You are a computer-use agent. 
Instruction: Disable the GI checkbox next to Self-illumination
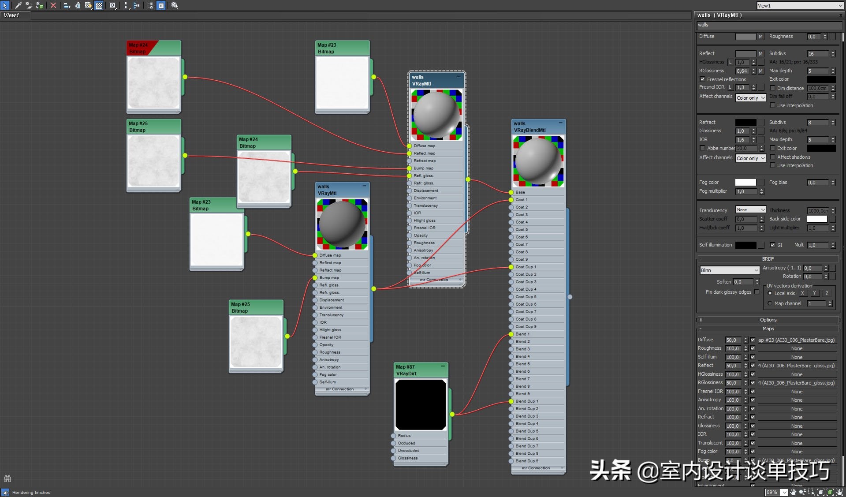click(773, 245)
